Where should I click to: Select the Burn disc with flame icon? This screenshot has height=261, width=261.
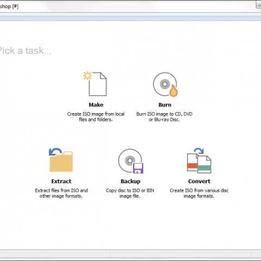pyautogui.click(x=165, y=84)
